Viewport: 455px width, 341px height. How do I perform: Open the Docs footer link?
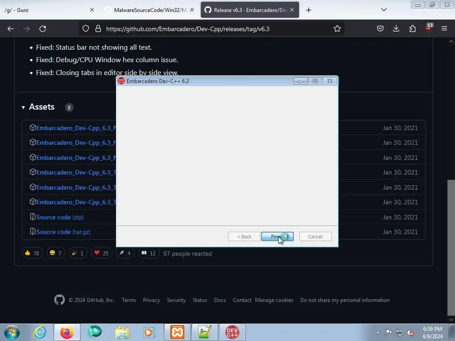(220, 300)
